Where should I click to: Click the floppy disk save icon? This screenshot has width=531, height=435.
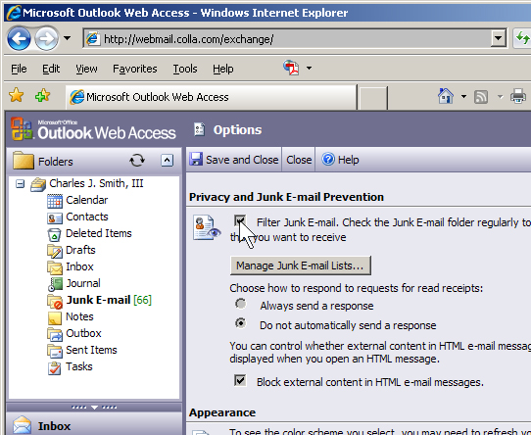tap(196, 159)
